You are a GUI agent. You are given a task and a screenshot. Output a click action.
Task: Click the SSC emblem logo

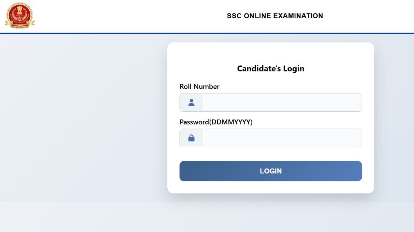point(20,15)
